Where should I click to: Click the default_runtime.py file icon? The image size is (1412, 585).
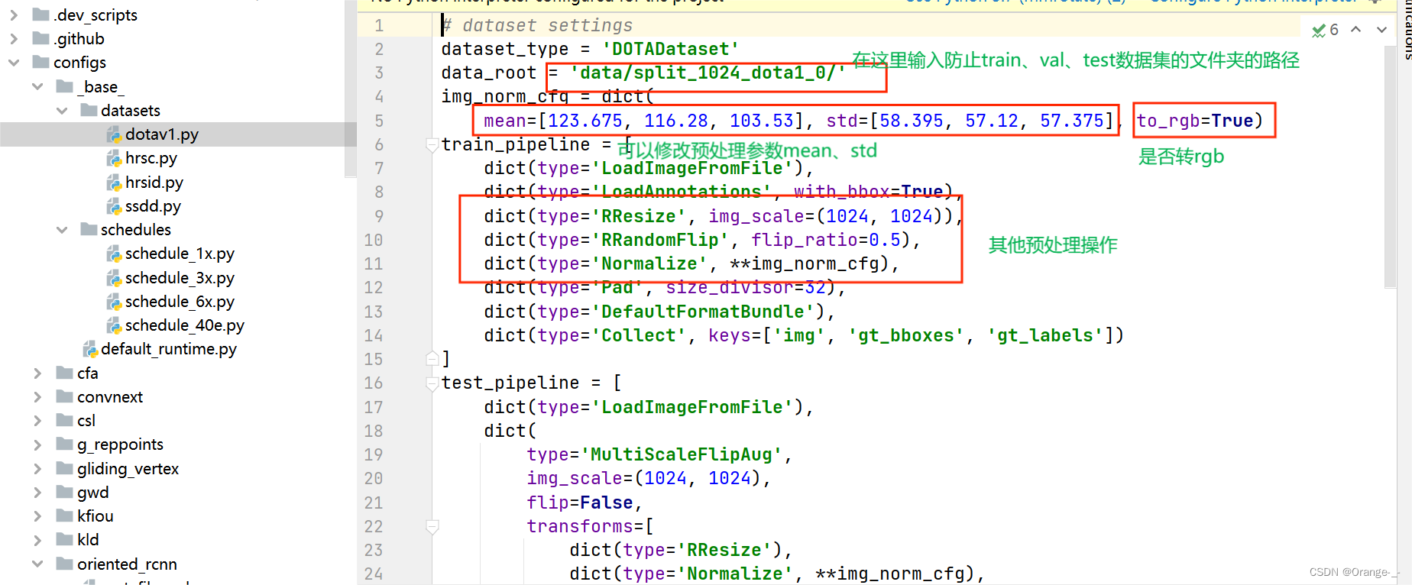pyautogui.click(x=90, y=349)
